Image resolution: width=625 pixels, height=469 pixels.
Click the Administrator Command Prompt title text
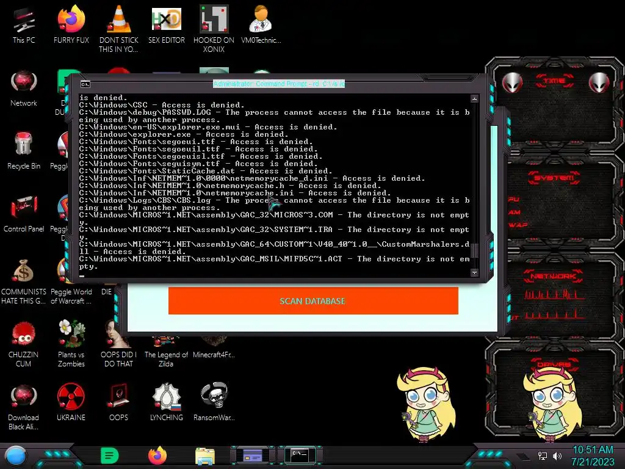click(279, 84)
